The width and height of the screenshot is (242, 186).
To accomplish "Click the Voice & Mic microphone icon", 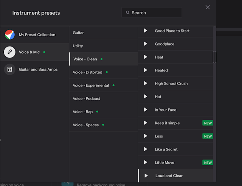I will (9, 52).
